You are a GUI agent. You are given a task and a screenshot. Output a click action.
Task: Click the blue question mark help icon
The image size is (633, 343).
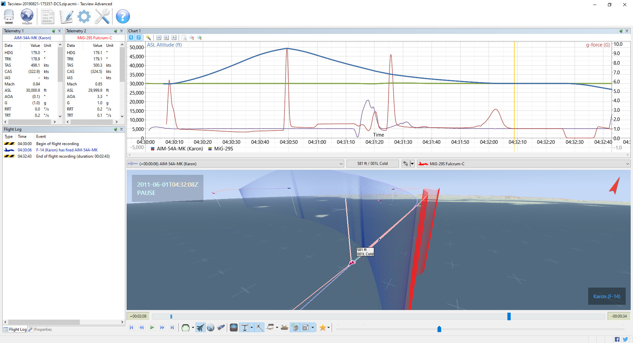pos(123,16)
